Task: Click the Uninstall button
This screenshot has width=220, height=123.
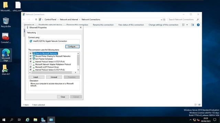Action: point(54,77)
